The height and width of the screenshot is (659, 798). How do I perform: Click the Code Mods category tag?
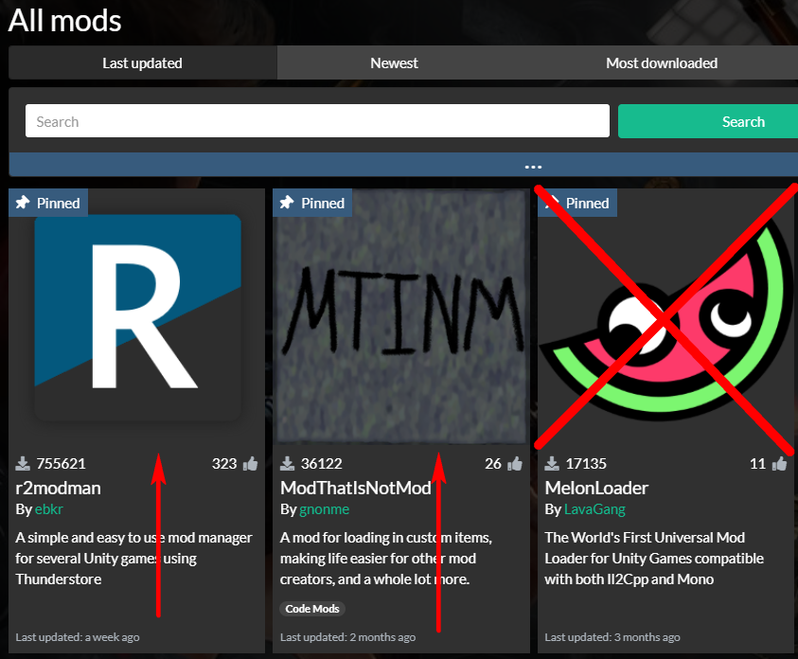point(312,609)
